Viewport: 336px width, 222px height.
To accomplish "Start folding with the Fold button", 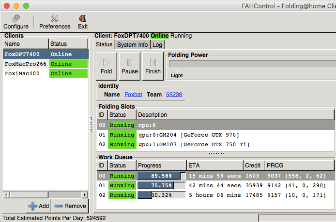I will tap(107, 66).
